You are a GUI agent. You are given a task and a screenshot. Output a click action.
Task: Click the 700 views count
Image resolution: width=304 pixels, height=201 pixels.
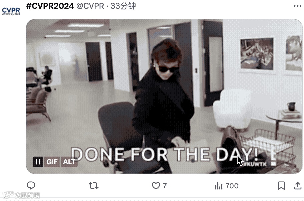232,186
